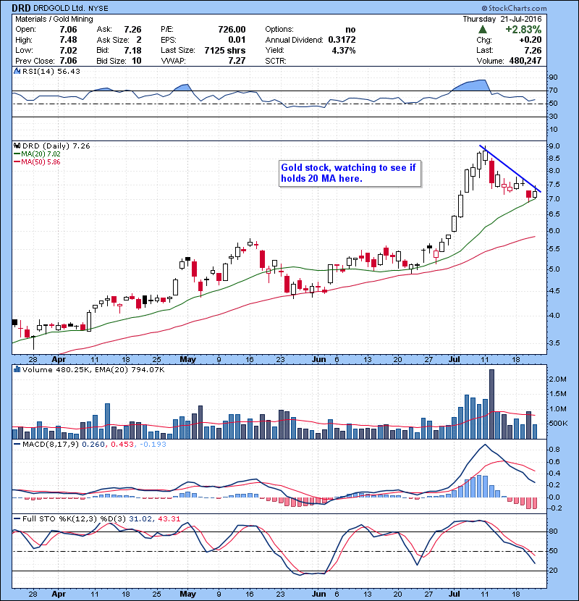Click the 3.5 price axis label

pyautogui.click(x=554, y=343)
